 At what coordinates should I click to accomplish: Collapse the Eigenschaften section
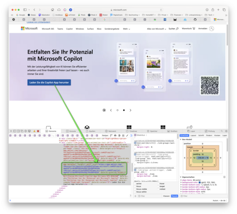tap(181, 177)
